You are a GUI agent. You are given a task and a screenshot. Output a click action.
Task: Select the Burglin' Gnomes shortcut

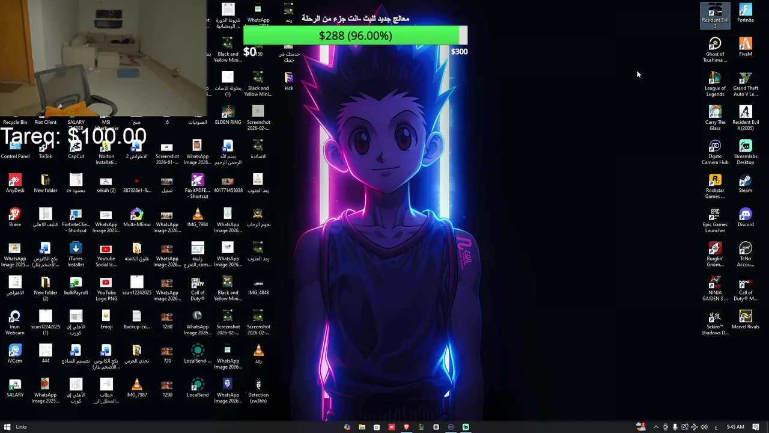pyautogui.click(x=715, y=254)
